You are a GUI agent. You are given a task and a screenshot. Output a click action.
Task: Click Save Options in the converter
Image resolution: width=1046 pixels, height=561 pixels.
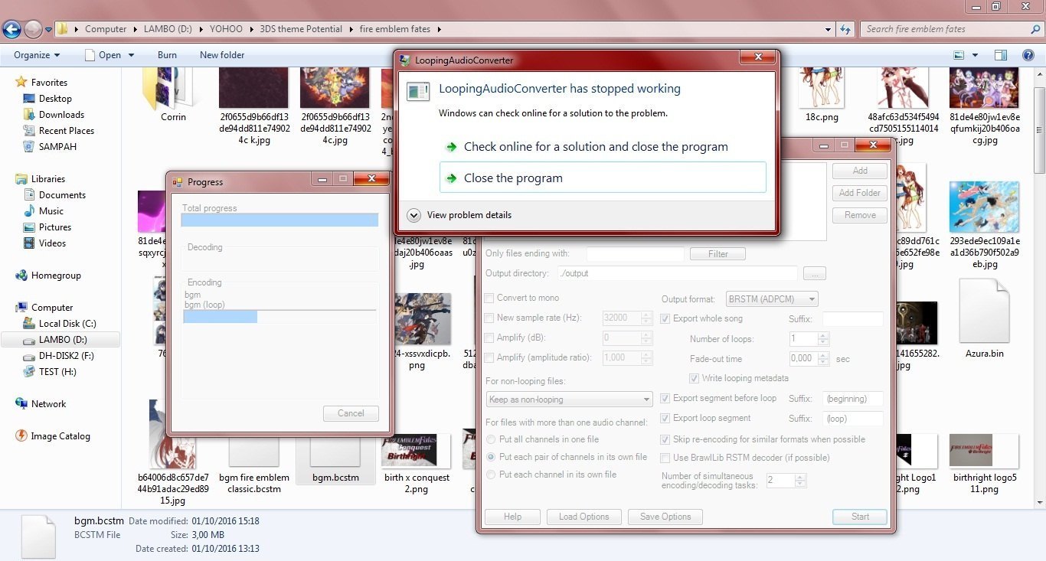pyautogui.click(x=665, y=517)
